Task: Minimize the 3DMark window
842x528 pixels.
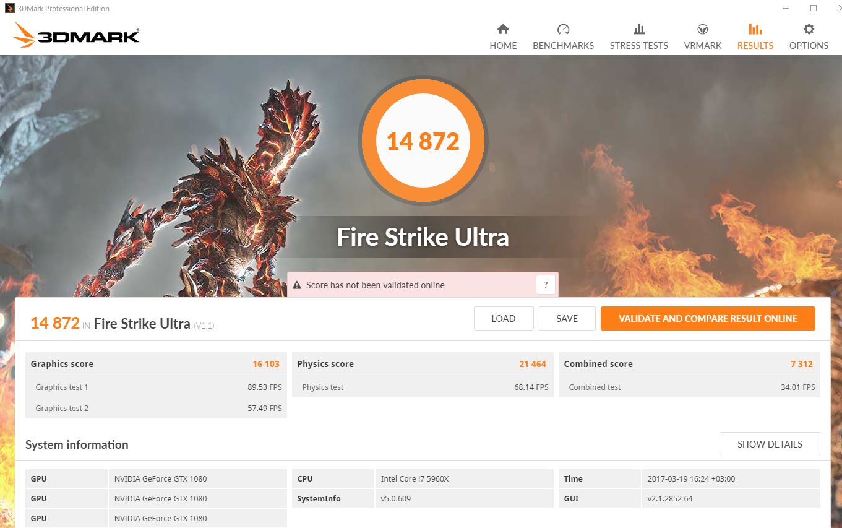Action: point(785,9)
